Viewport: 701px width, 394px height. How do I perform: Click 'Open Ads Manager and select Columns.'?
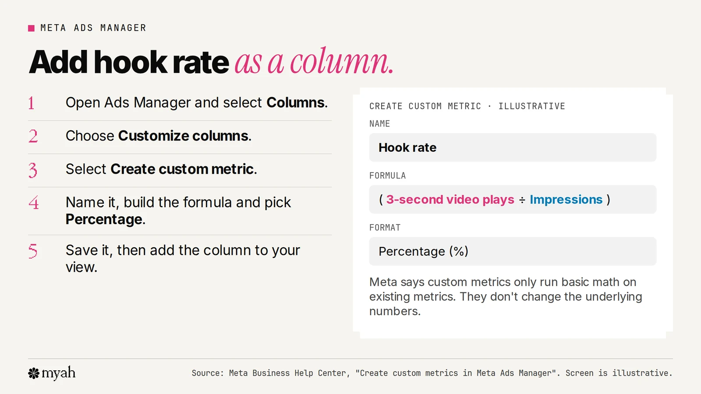[197, 102]
